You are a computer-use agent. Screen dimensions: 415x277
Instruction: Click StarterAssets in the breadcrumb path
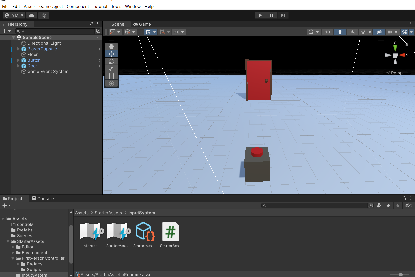coord(108,213)
